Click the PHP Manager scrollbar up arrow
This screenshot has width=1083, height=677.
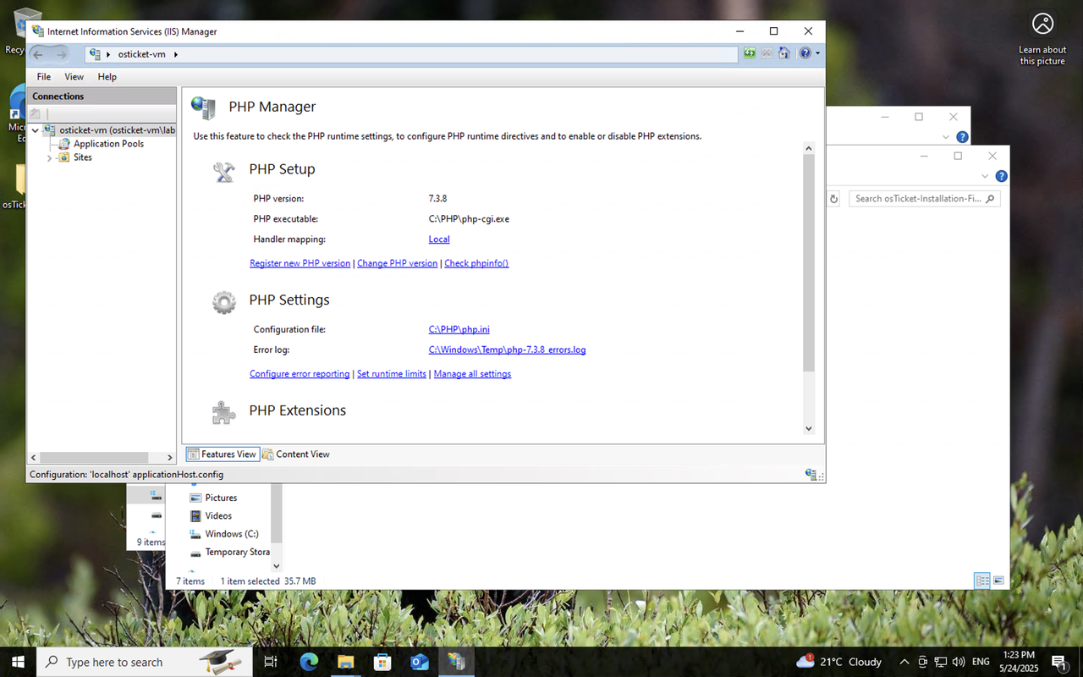coord(808,148)
